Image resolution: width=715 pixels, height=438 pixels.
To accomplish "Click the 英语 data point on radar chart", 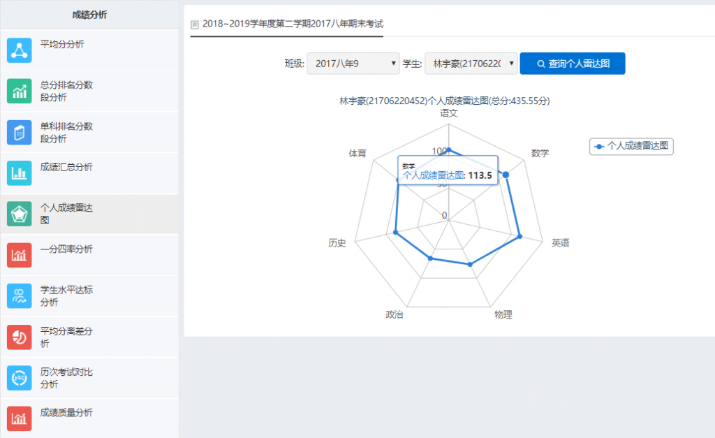I will pyautogui.click(x=520, y=238).
